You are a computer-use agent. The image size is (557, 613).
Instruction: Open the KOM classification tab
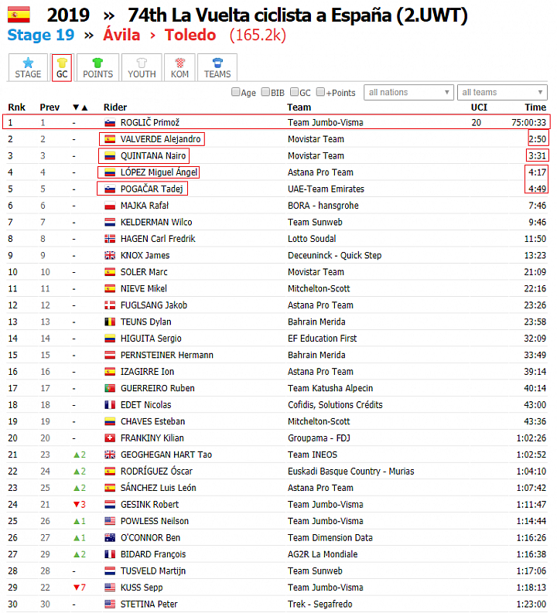pyautogui.click(x=179, y=67)
